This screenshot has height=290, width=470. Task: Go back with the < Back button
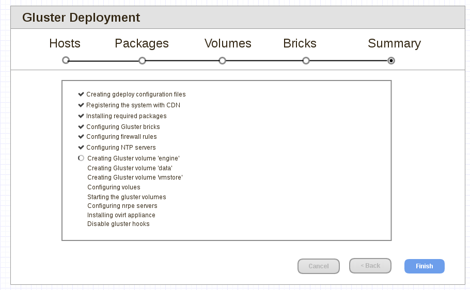point(370,266)
